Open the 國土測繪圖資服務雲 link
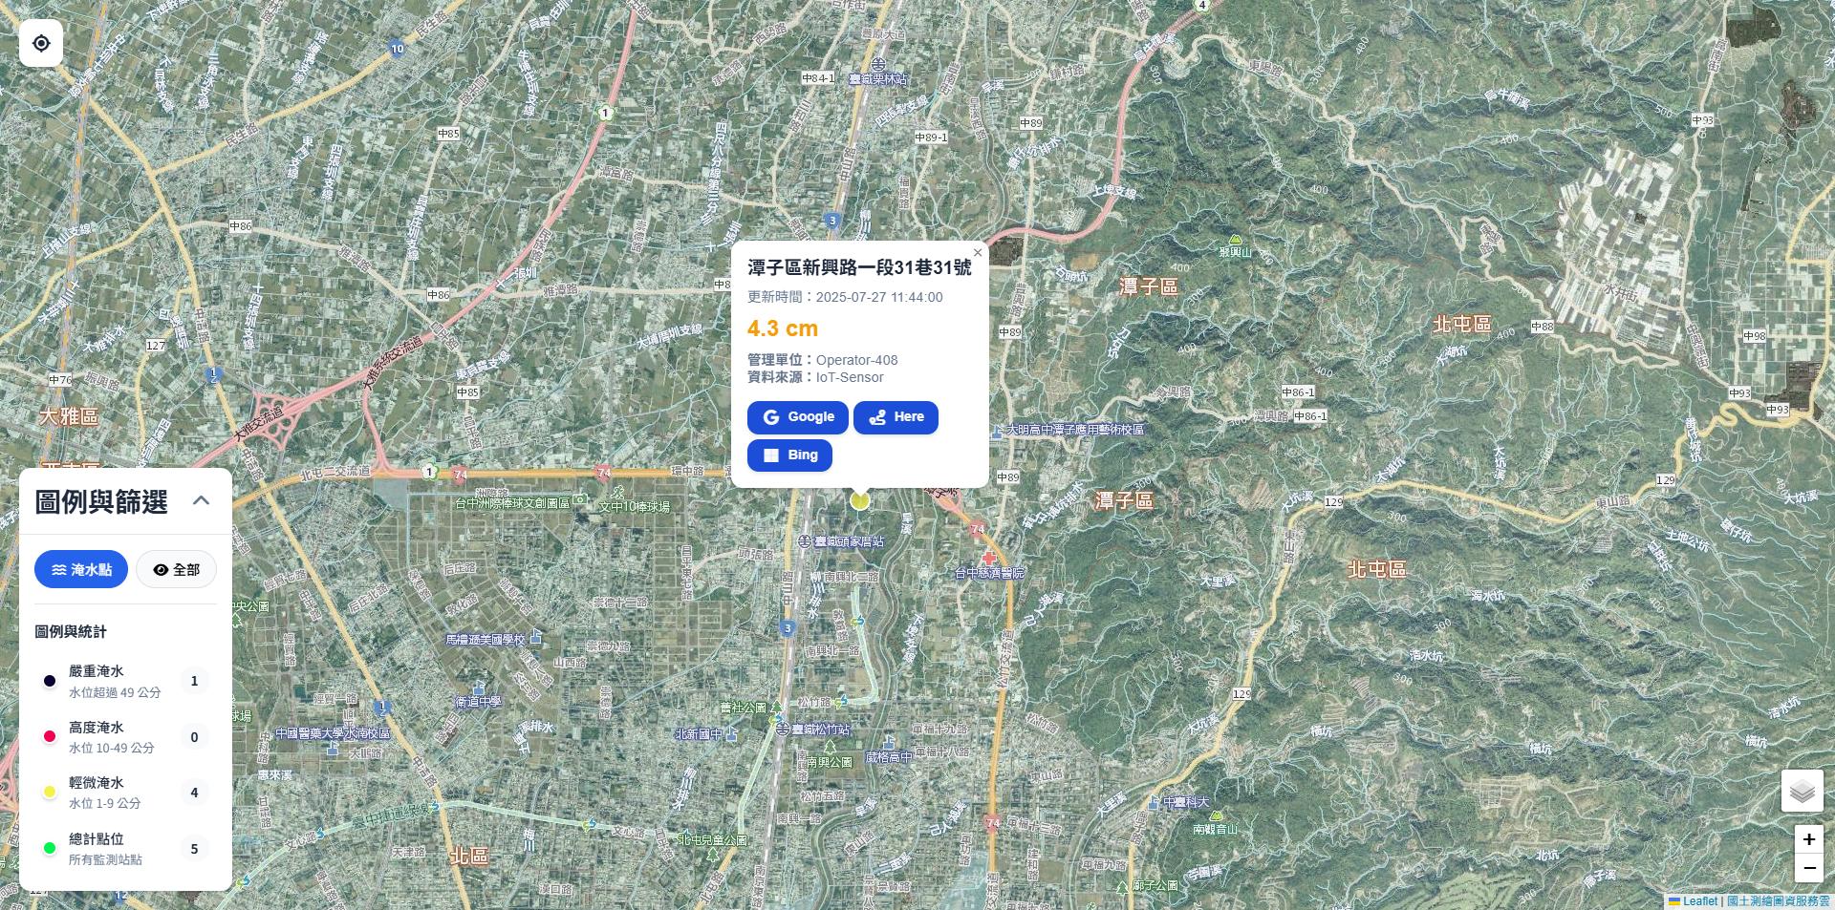This screenshot has width=1835, height=910. [1778, 900]
